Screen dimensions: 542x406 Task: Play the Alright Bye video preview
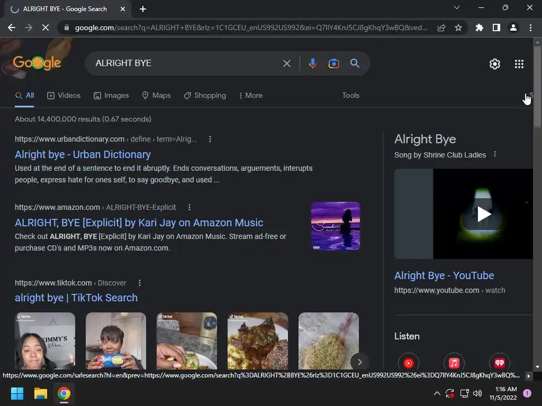(x=483, y=214)
